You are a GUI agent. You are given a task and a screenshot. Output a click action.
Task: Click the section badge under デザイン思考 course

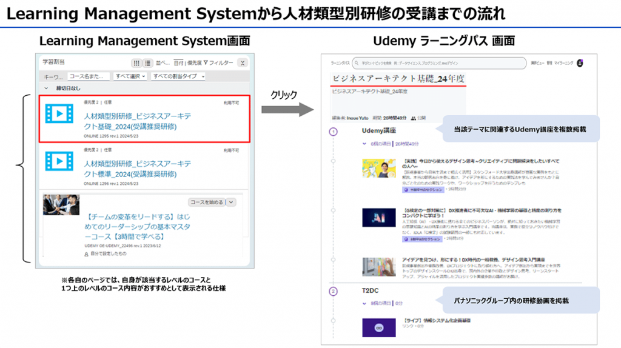point(423,190)
